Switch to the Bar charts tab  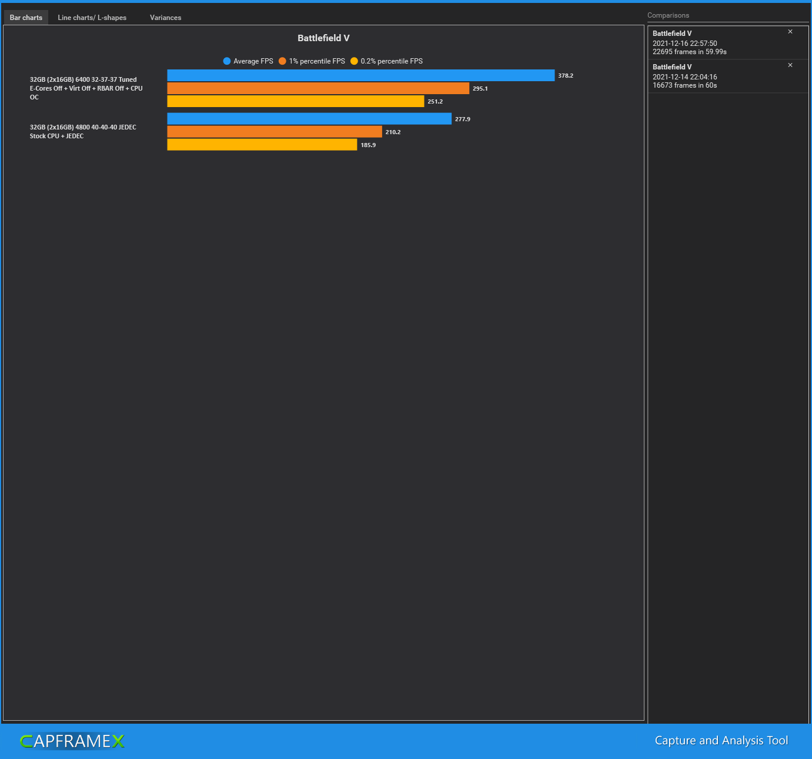26,18
